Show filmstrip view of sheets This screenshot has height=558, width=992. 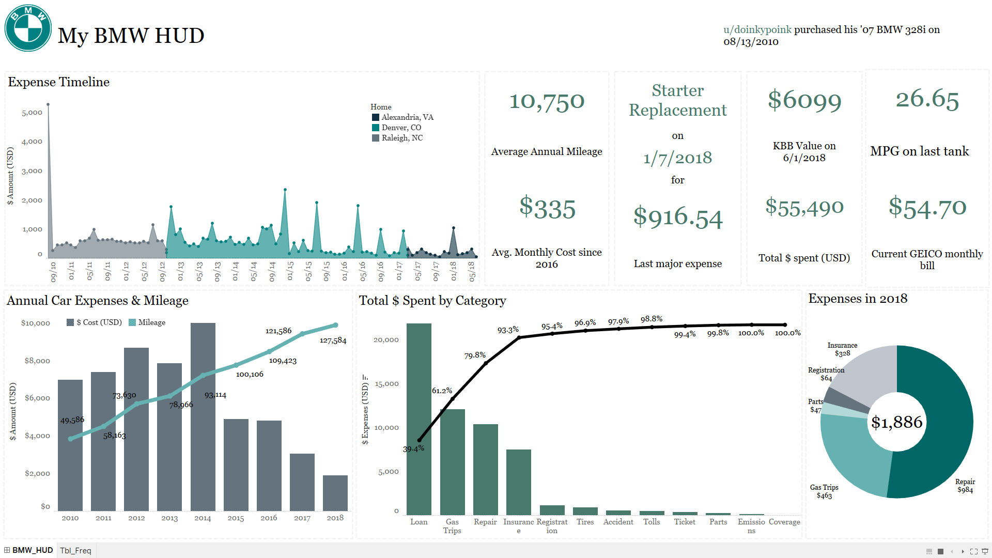click(929, 551)
